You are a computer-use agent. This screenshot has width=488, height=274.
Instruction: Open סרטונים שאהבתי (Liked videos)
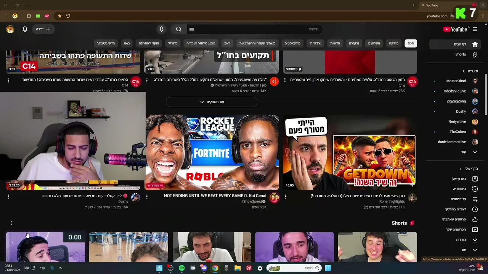[x=454, y=219]
